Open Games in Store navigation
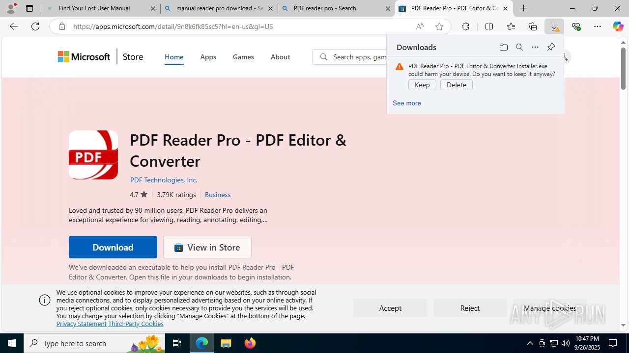The image size is (629, 353). coord(243,57)
